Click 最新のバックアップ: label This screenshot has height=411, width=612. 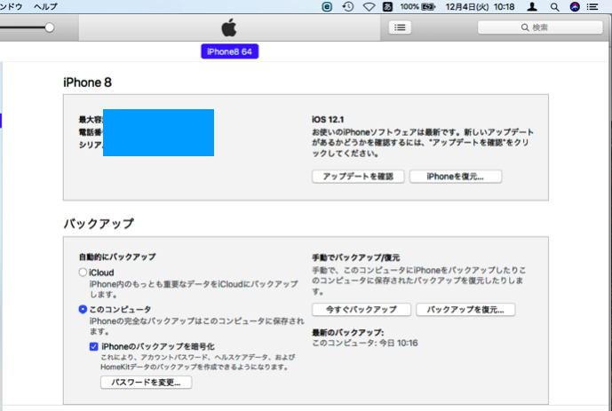pyautogui.click(x=348, y=333)
